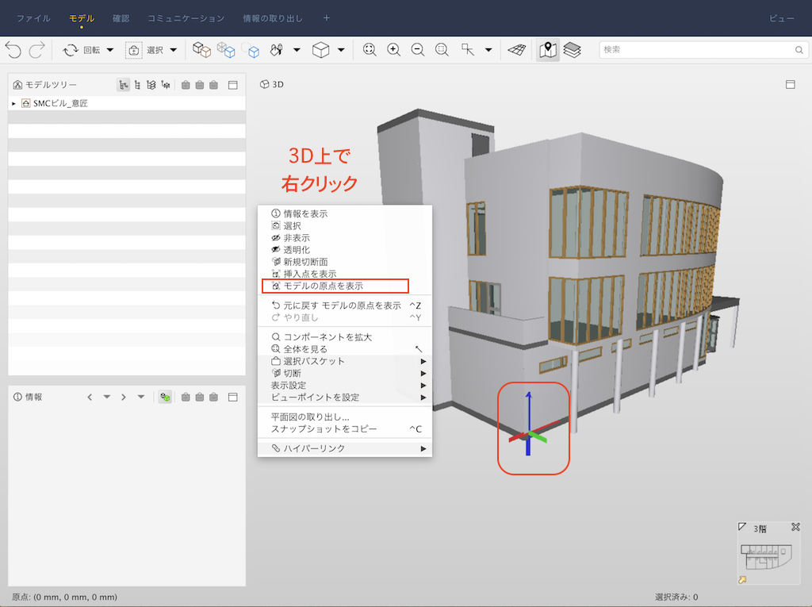Click the zoom in magnifier icon
The height and width of the screenshot is (607, 812).
pos(393,50)
